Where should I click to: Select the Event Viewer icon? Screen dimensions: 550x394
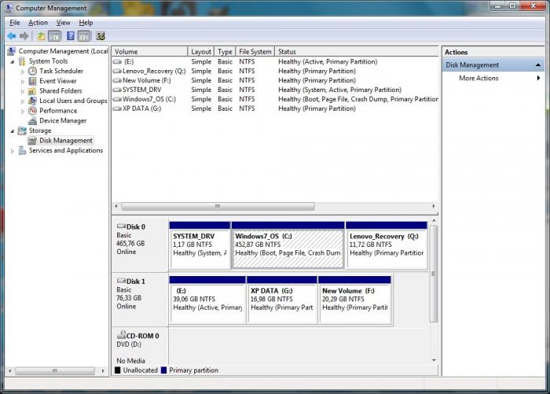[x=32, y=81]
